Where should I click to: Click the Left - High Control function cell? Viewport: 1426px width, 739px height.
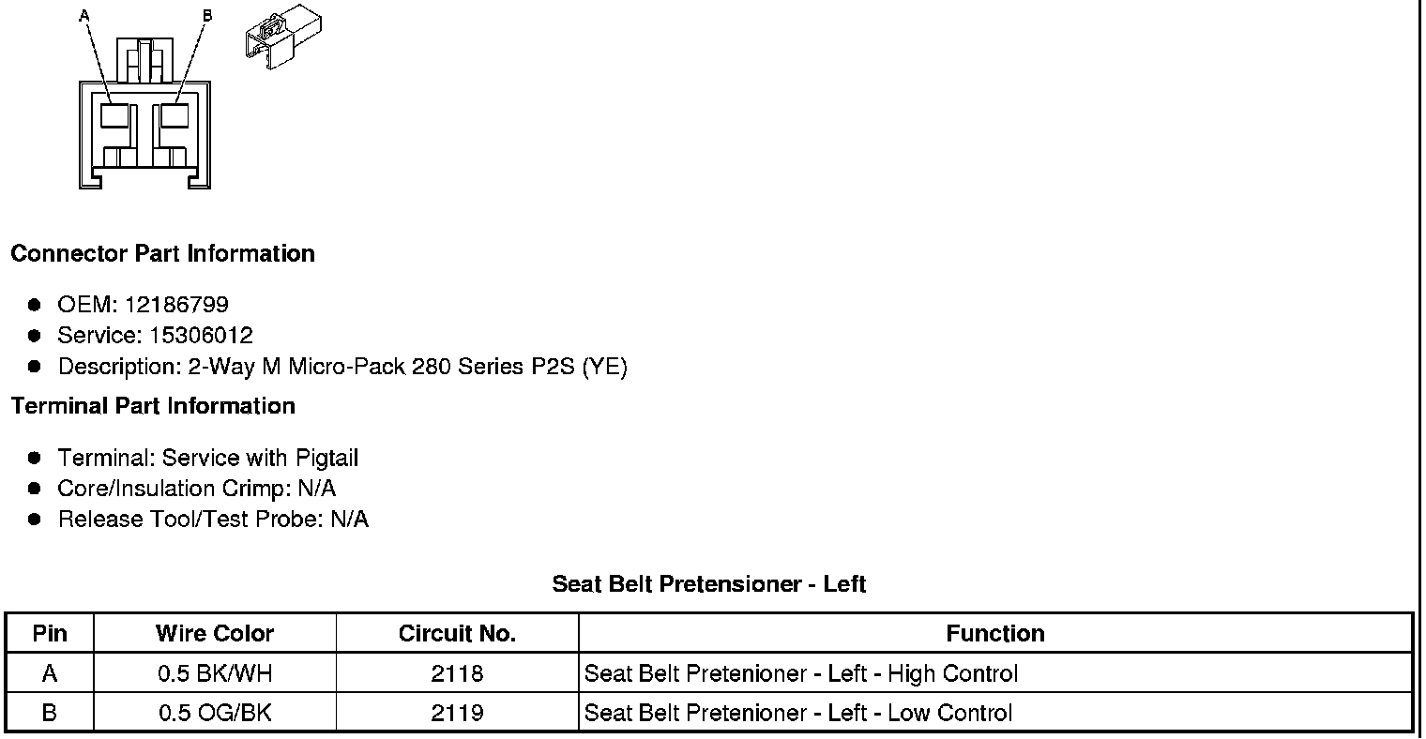pyautogui.click(x=800, y=673)
